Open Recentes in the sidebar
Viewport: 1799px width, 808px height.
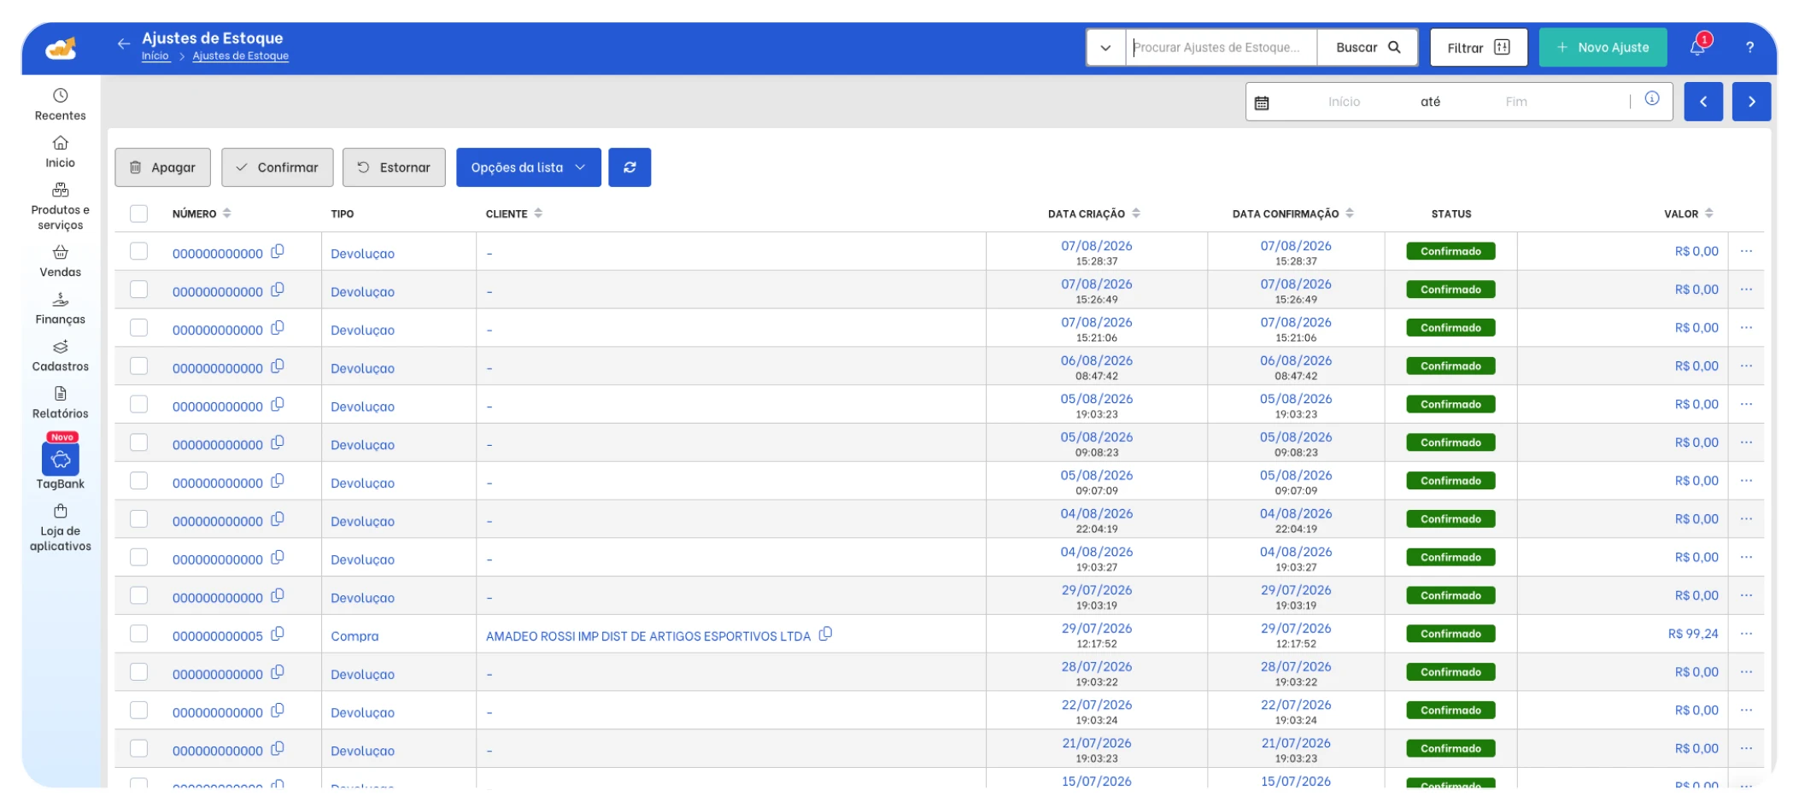pyautogui.click(x=61, y=105)
